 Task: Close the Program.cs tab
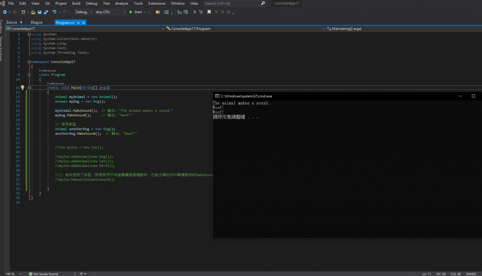[83, 23]
